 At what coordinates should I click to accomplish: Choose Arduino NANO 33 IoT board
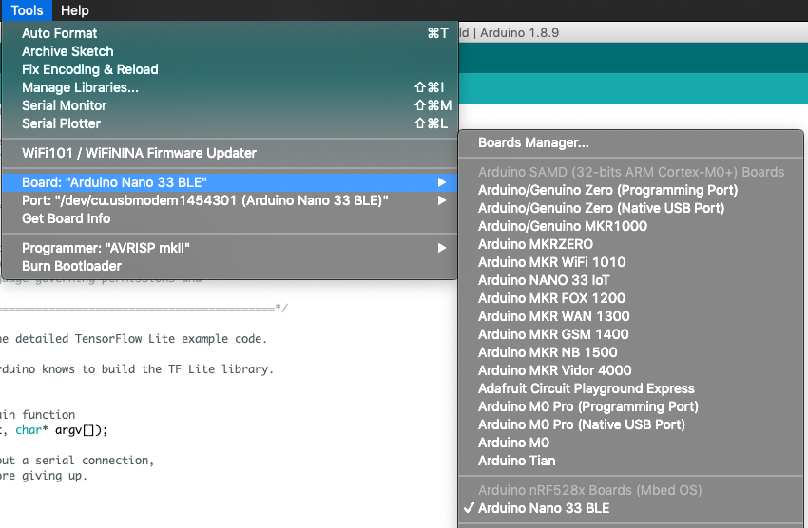point(544,280)
